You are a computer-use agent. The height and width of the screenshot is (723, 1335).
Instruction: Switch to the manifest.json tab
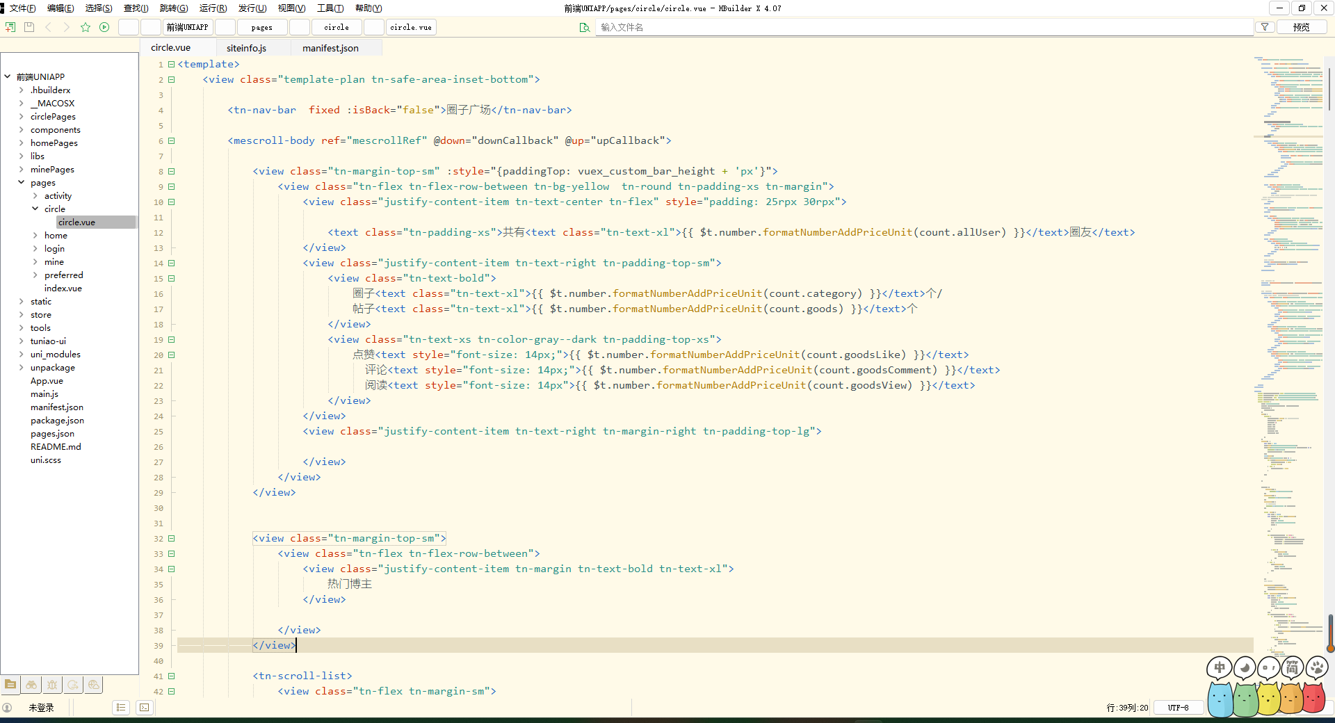click(330, 48)
